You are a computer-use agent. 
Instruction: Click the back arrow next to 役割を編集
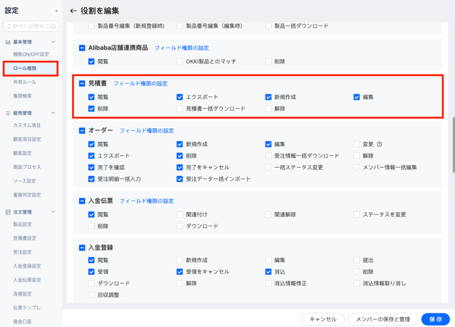pos(73,11)
